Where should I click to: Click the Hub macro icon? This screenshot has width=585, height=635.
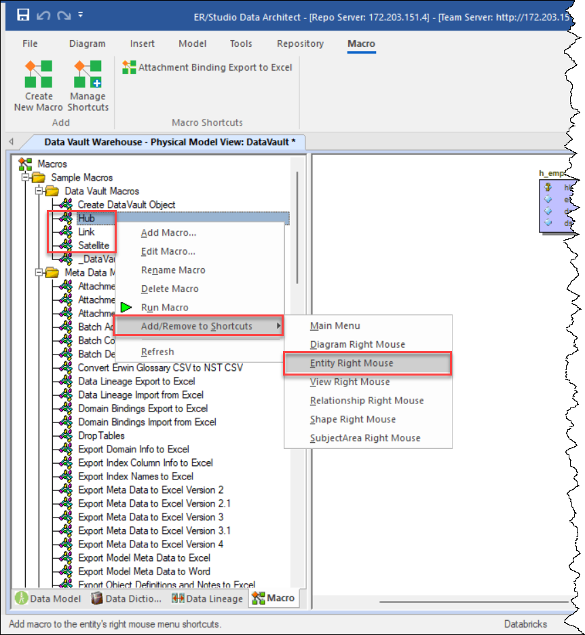(66, 218)
